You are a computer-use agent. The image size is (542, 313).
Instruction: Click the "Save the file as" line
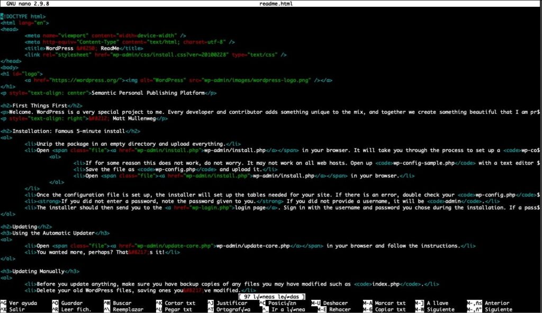tap(175, 169)
